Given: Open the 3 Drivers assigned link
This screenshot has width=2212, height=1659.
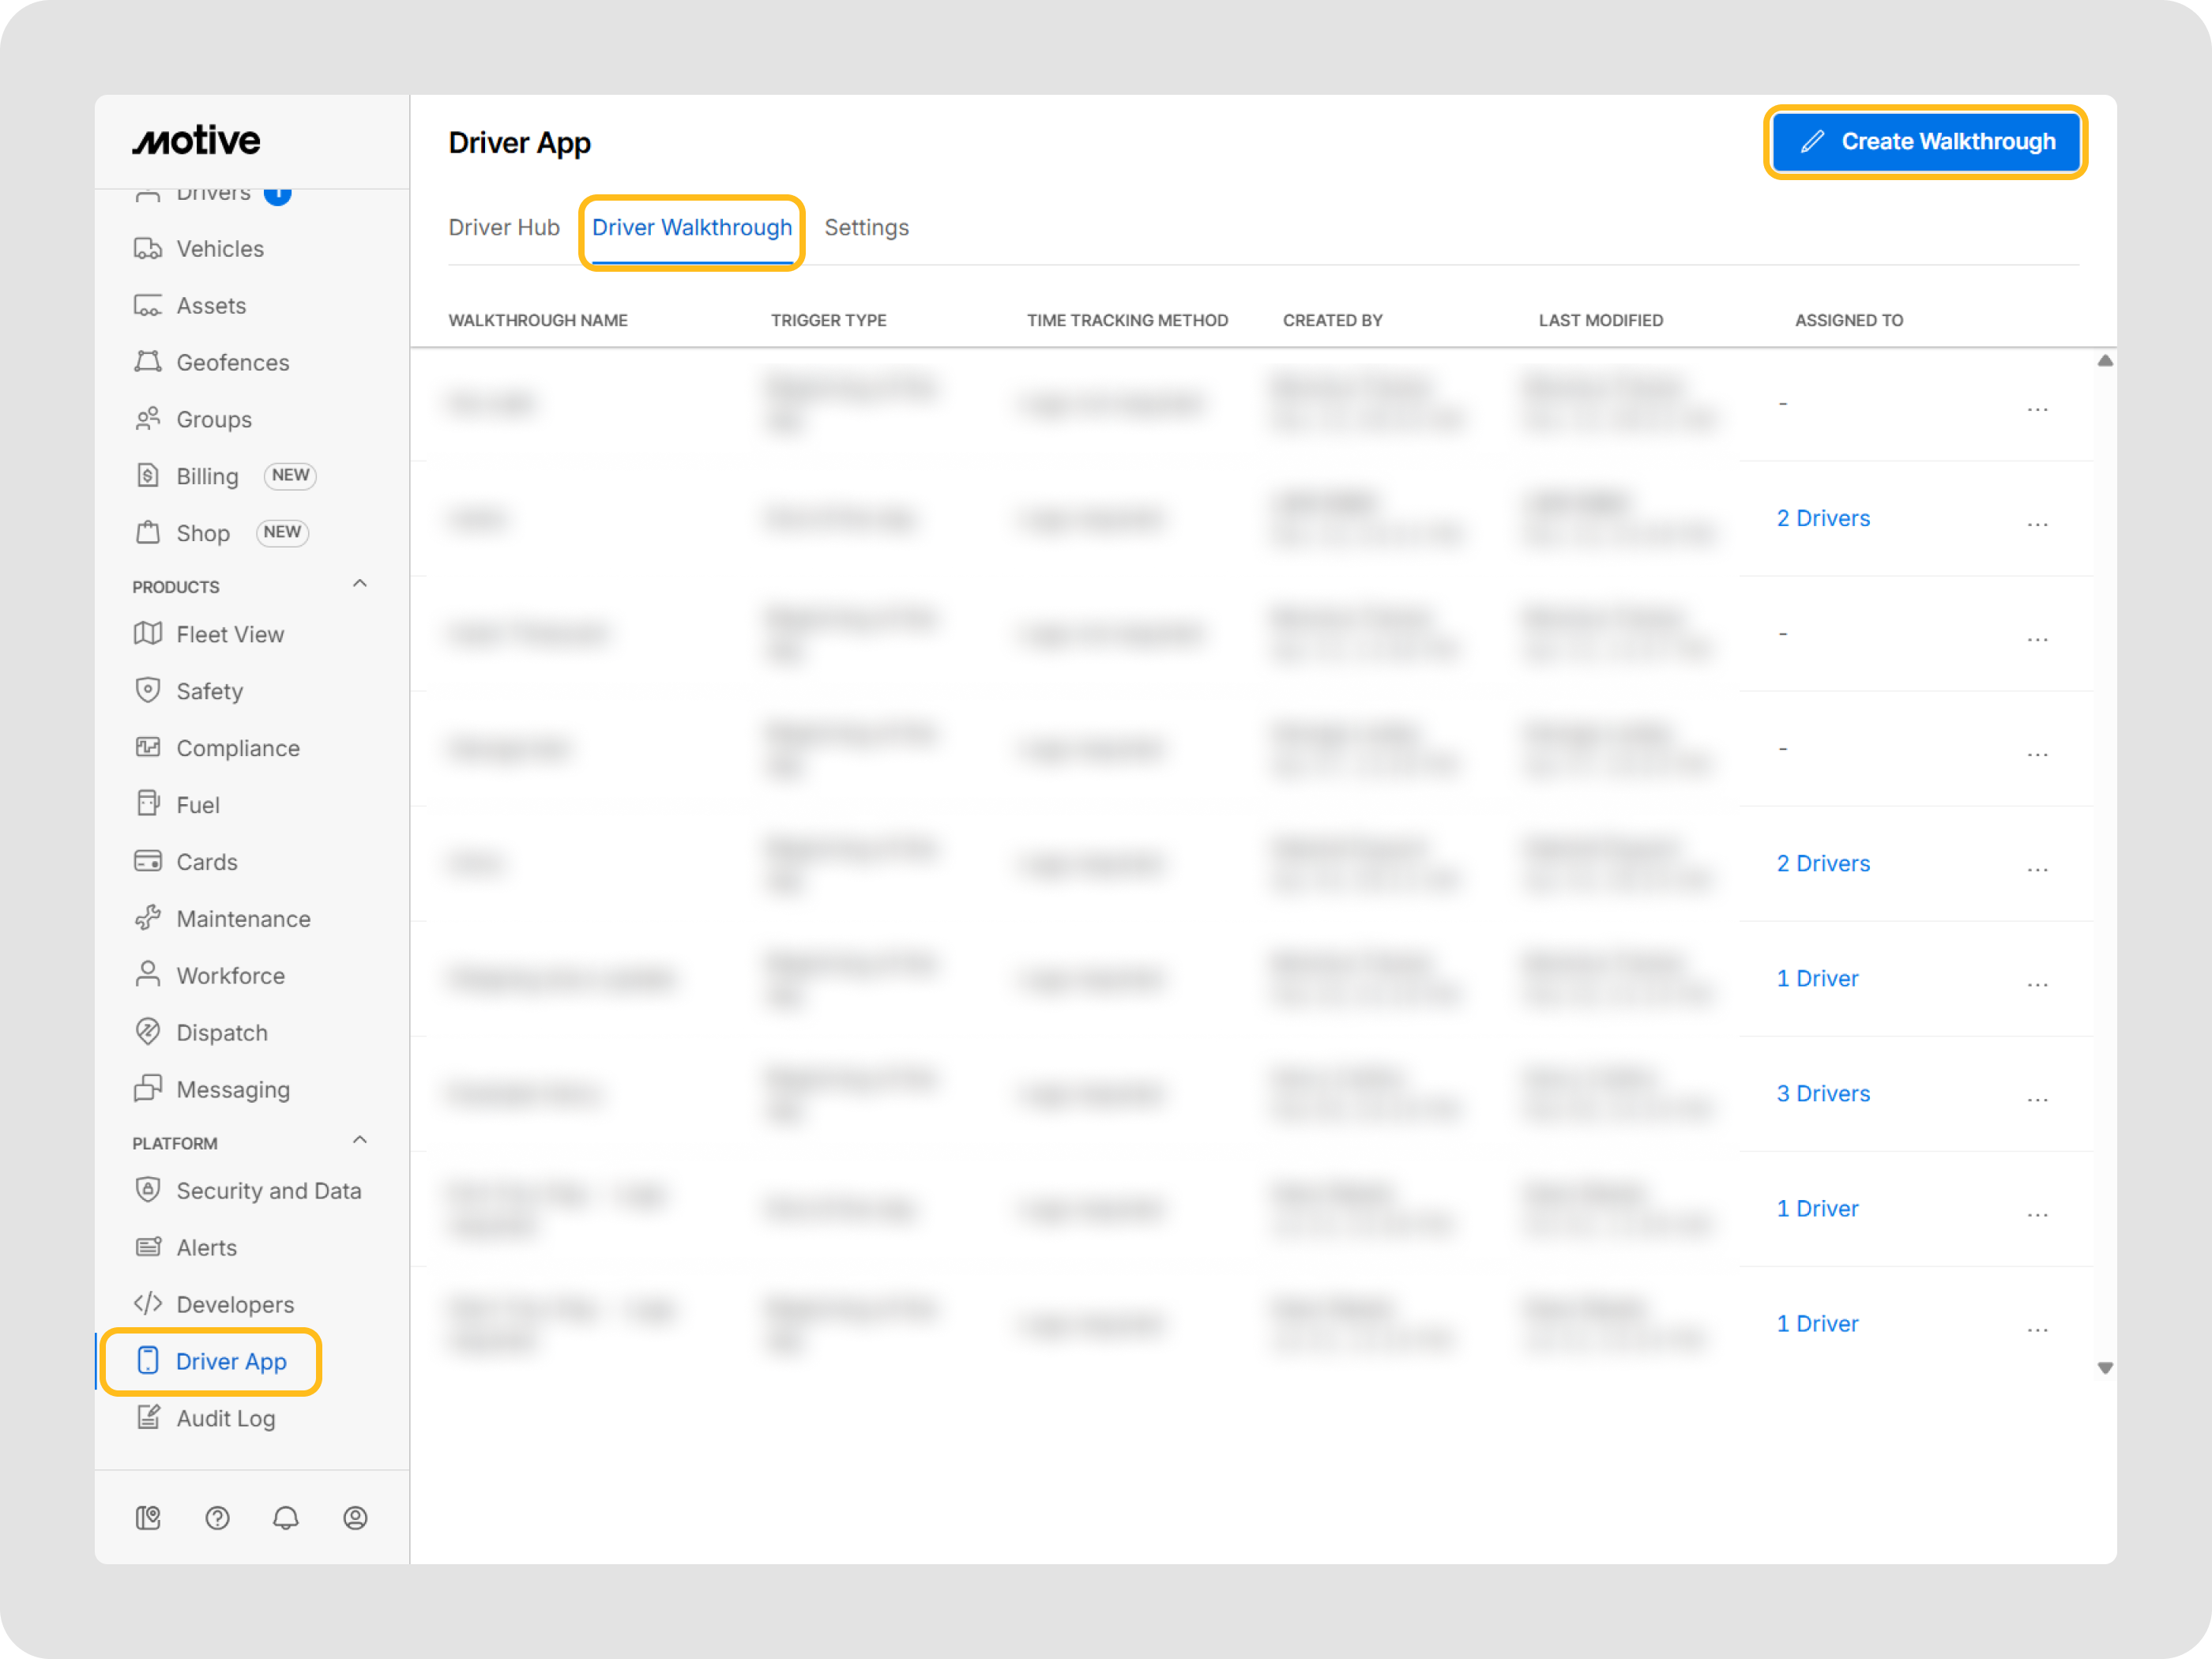Looking at the screenshot, I should [1823, 1093].
